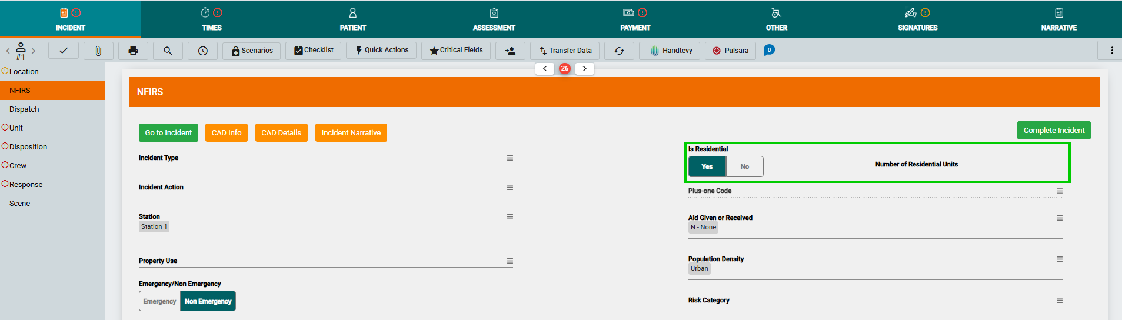Select Non Emergency toggle option
The height and width of the screenshot is (320, 1122).
click(208, 301)
